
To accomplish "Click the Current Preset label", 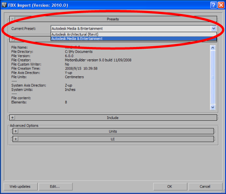I will point(24,28).
